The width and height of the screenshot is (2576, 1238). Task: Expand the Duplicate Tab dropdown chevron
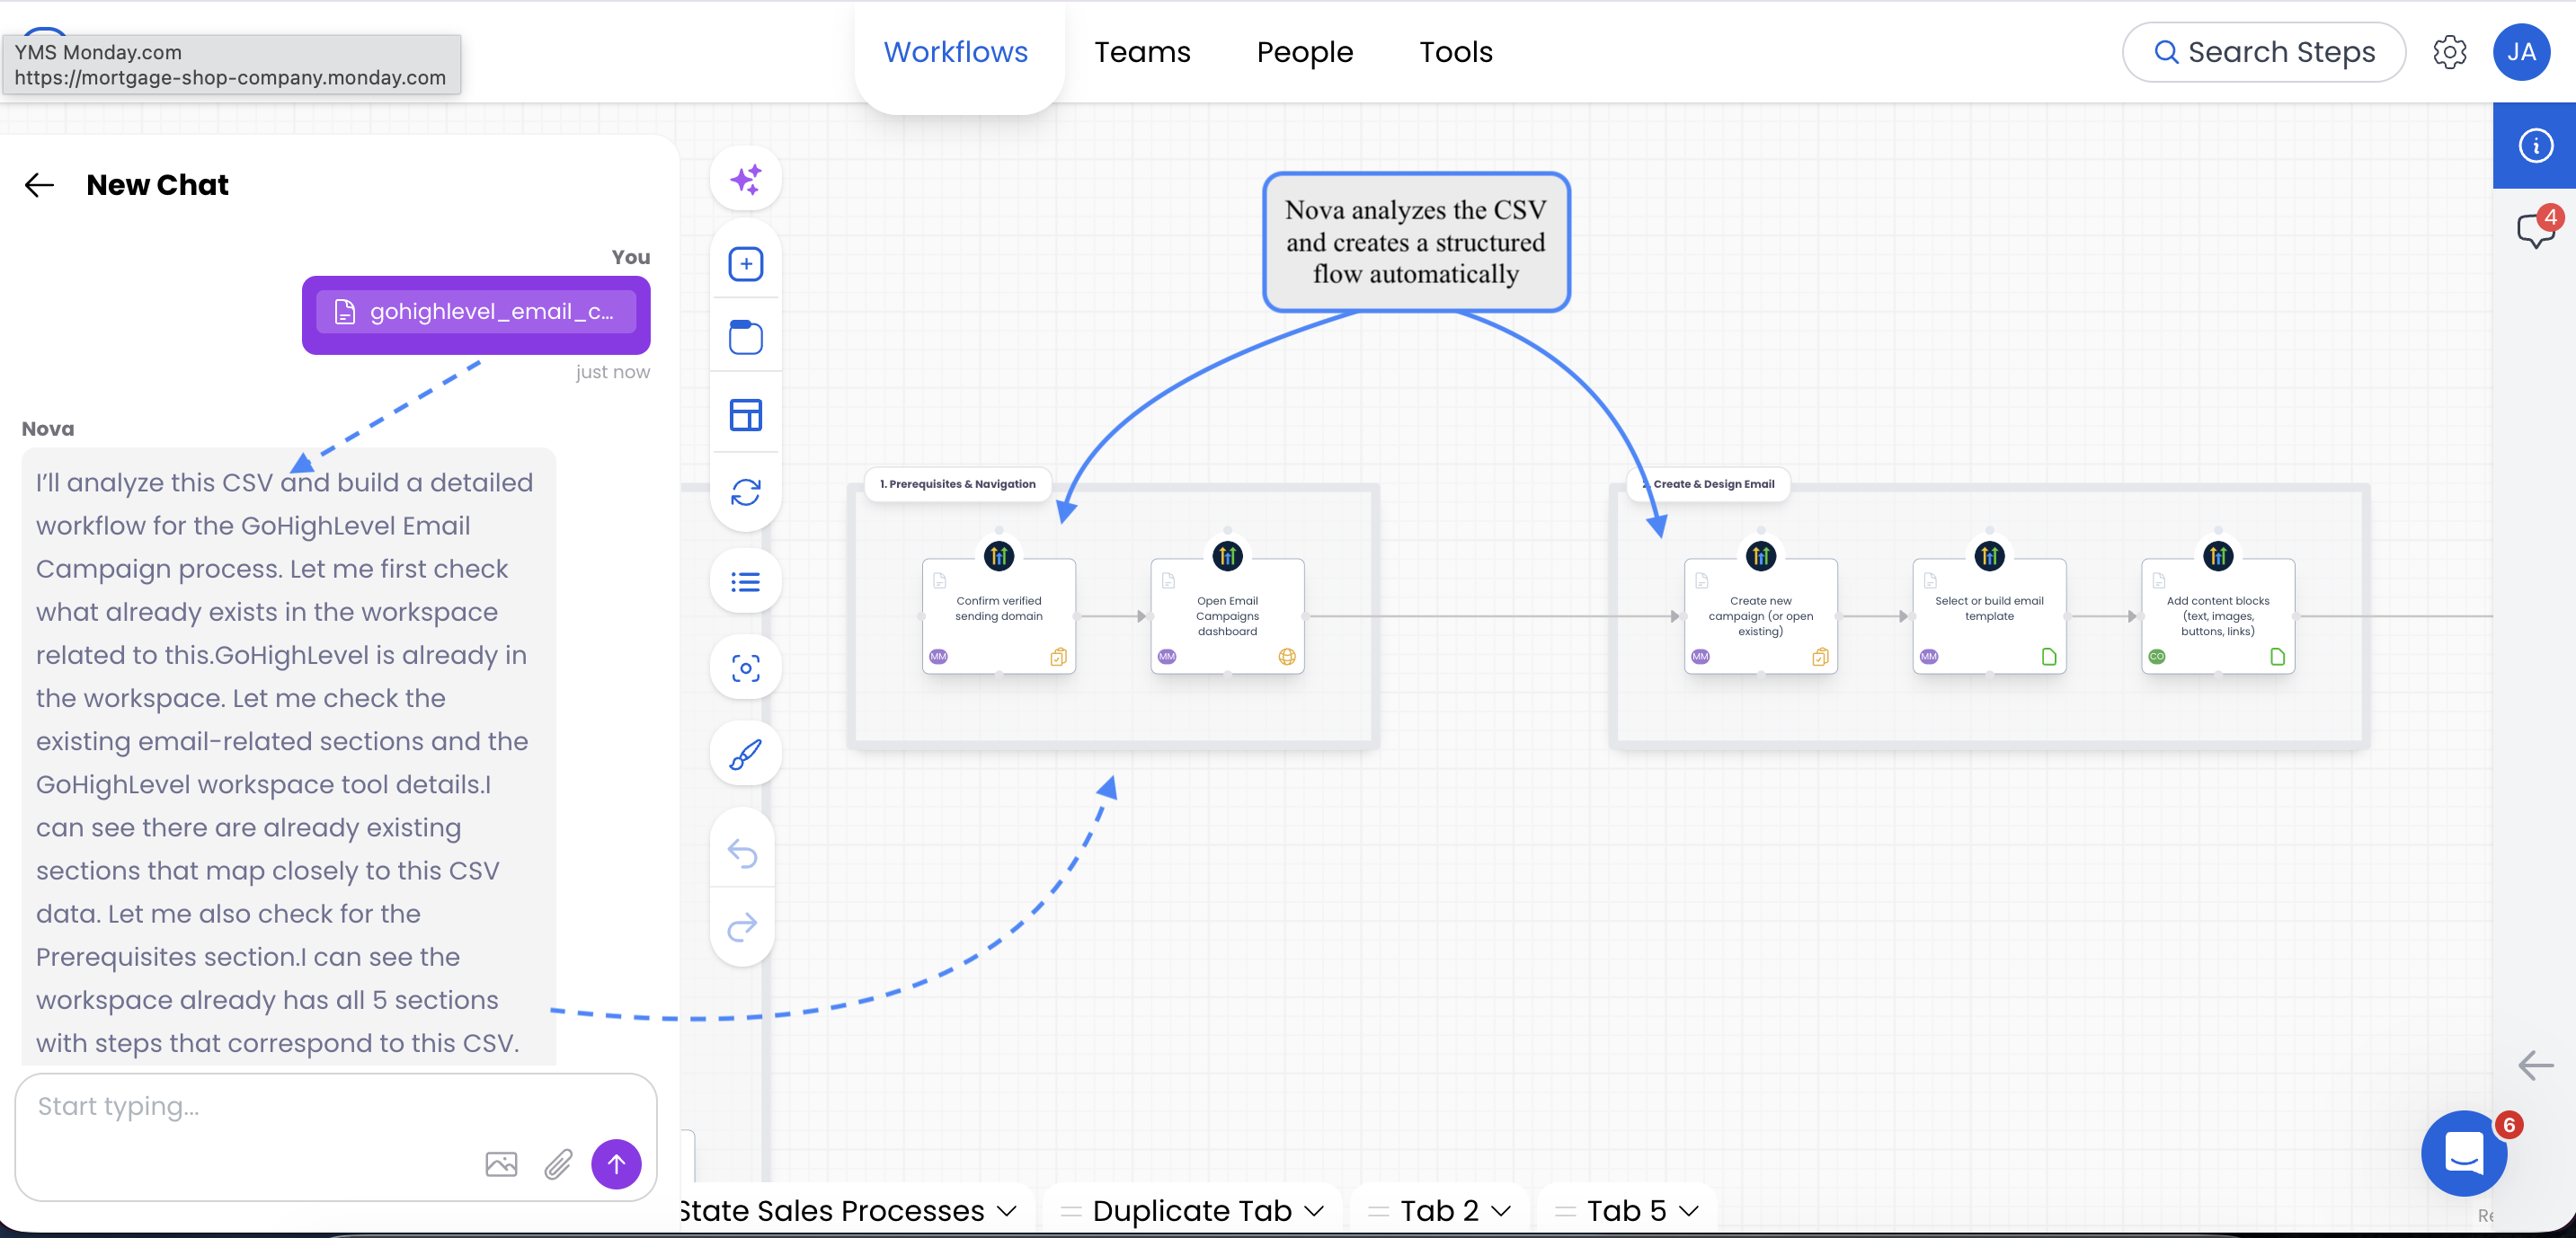1315,1211
